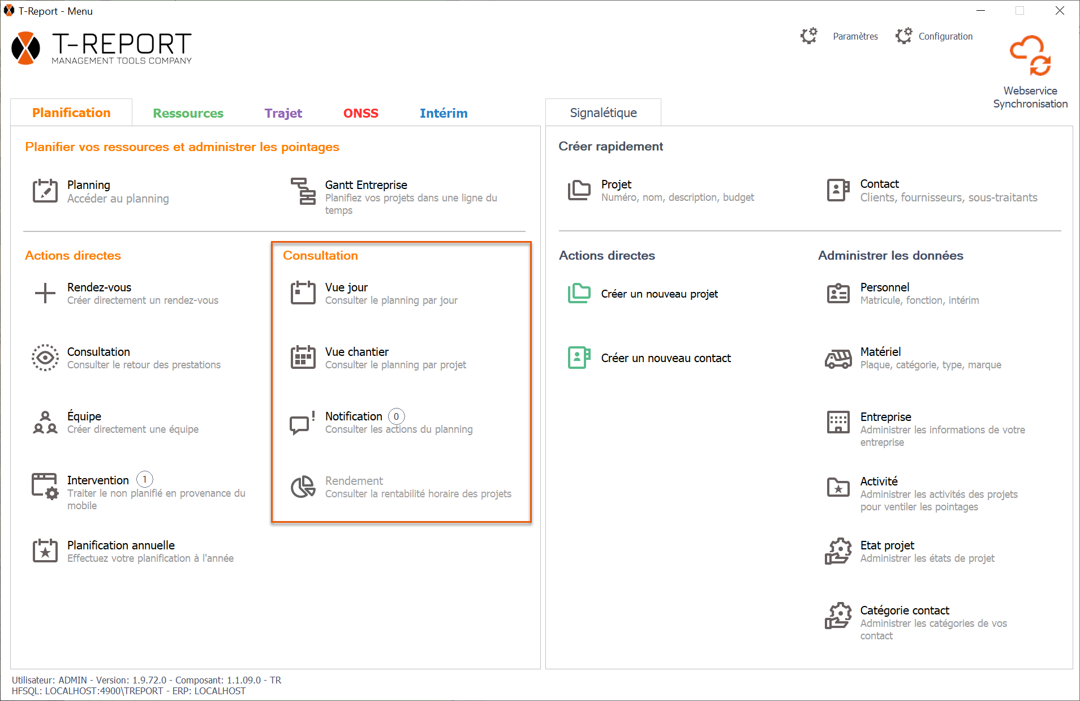Open Planification annuelle entry
1080x701 pixels.
[x=121, y=545]
